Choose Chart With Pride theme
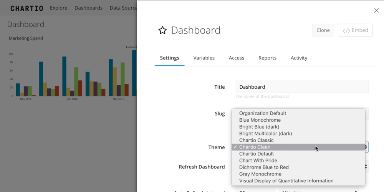The width and height of the screenshot is (384, 192). click(298, 161)
